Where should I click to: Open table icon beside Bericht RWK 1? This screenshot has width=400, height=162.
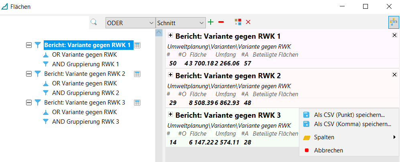(x=137, y=45)
